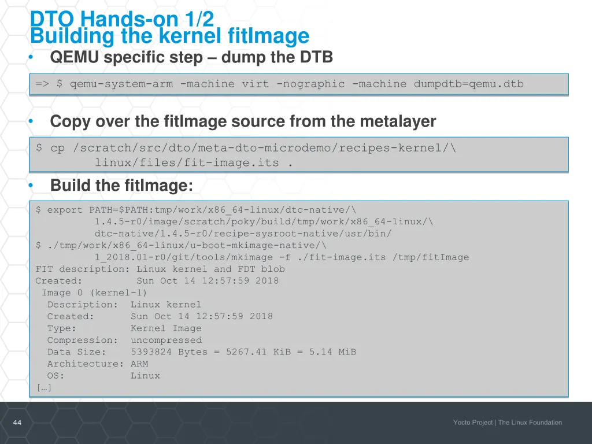Screen dimensions: 592x444
Task: Click the slide number 44
Action: [17, 423]
